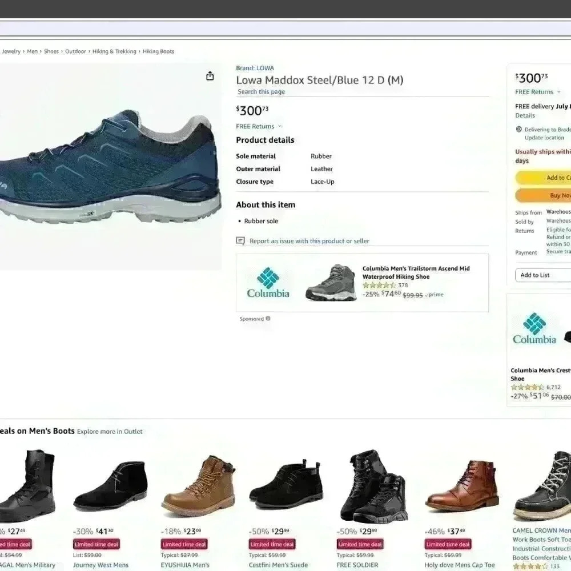
Task: Open Explore more in Outlet link
Action: point(110,432)
